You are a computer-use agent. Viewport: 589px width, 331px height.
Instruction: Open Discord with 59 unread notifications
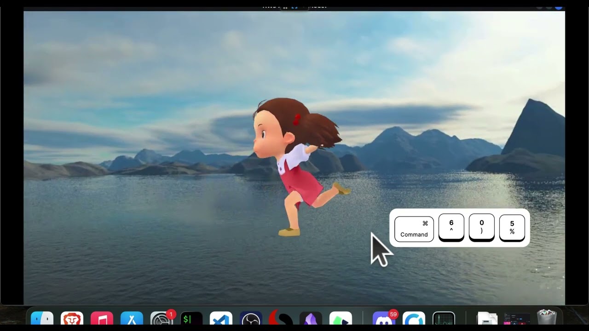(384, 318)
